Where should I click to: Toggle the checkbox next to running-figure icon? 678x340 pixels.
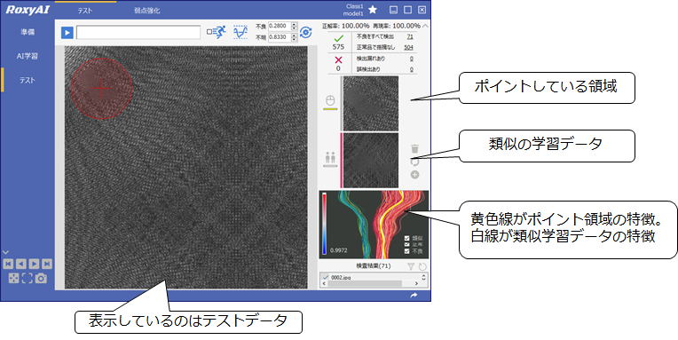pyautogui.click(x=209, y=32)
